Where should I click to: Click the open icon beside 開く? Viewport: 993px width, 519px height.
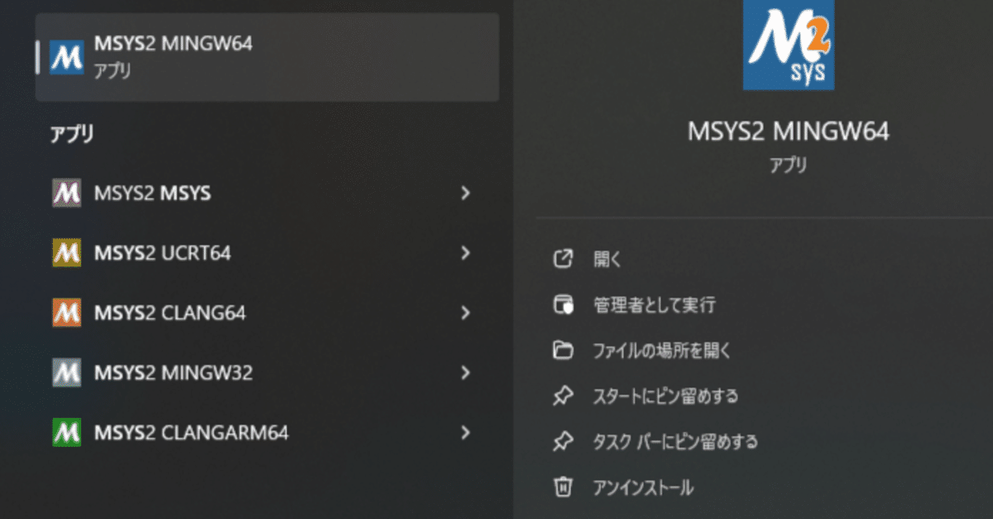pyautogui.click(x=564, y=259)
